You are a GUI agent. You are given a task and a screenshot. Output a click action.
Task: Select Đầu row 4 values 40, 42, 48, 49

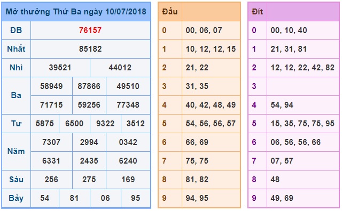pos(211,105)
